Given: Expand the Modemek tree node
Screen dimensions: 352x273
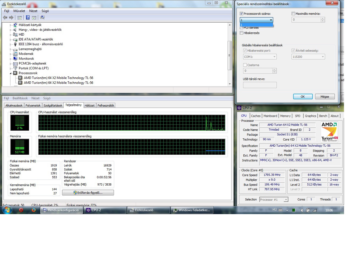Looking at the screenshot, I should (11, 54).
